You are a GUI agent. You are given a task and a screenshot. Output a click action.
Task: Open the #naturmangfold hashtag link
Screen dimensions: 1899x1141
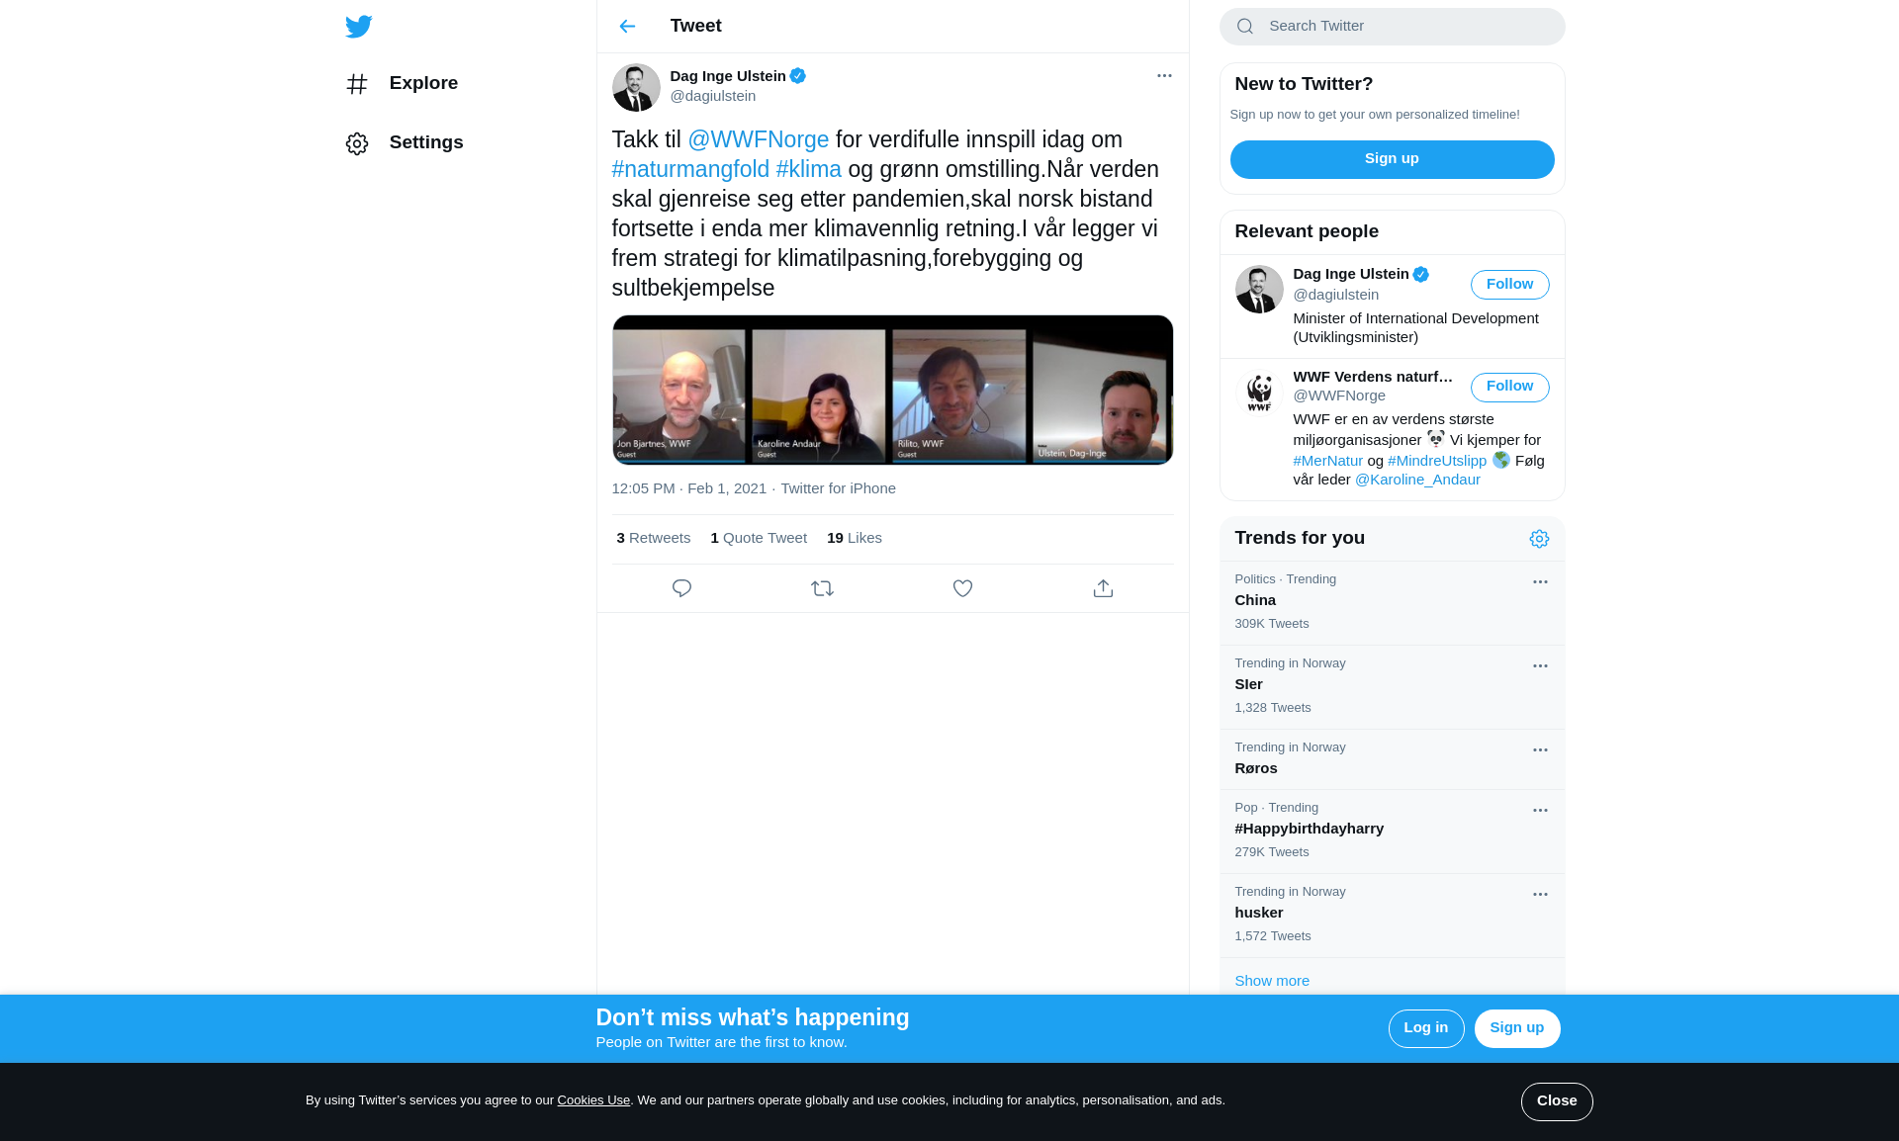tap(690, 169)
